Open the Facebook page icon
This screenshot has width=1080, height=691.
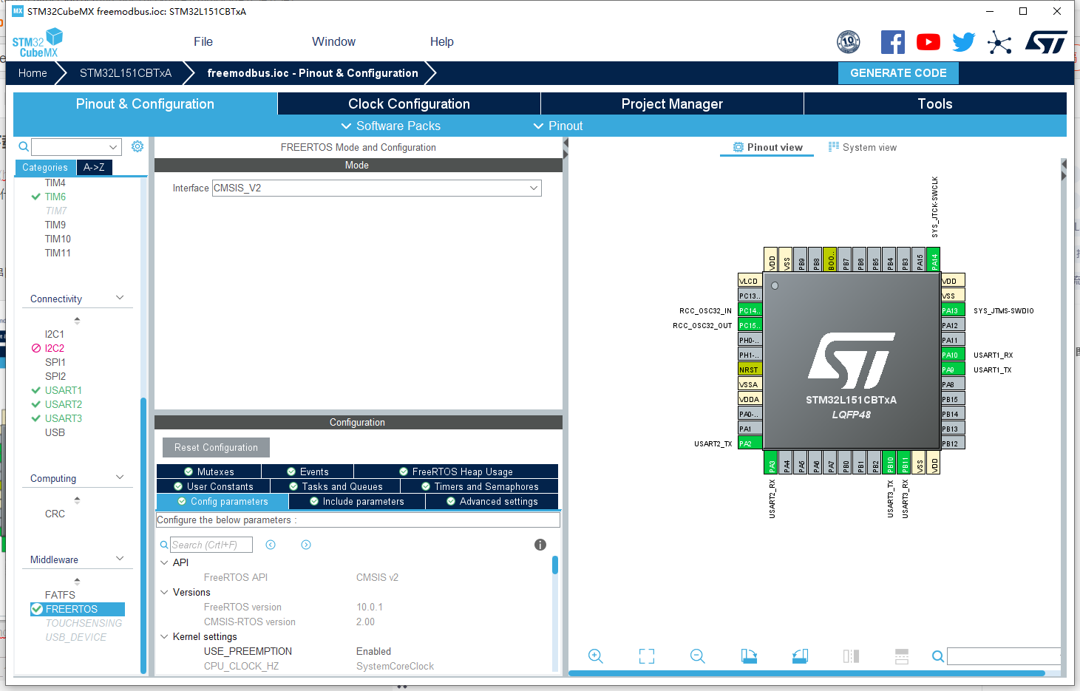point(892,42)
